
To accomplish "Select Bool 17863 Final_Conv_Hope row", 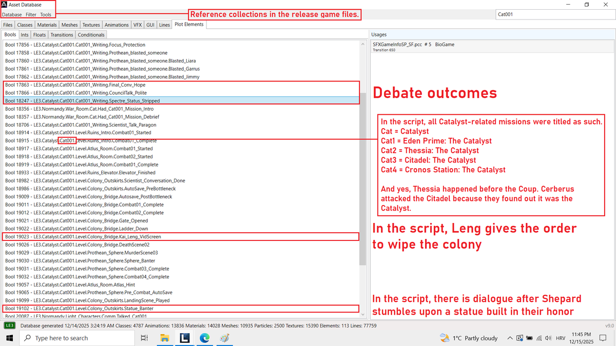I will tap(182, 85).
